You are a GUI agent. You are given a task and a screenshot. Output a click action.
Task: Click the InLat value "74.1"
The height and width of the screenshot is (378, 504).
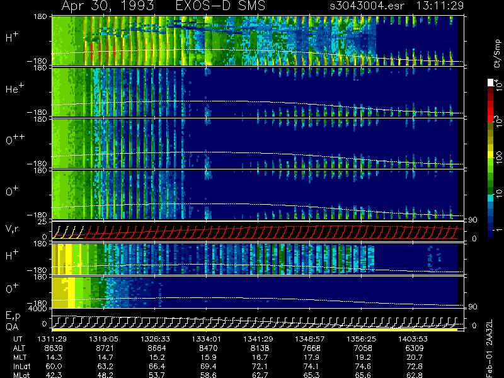[x=312, y=366]
